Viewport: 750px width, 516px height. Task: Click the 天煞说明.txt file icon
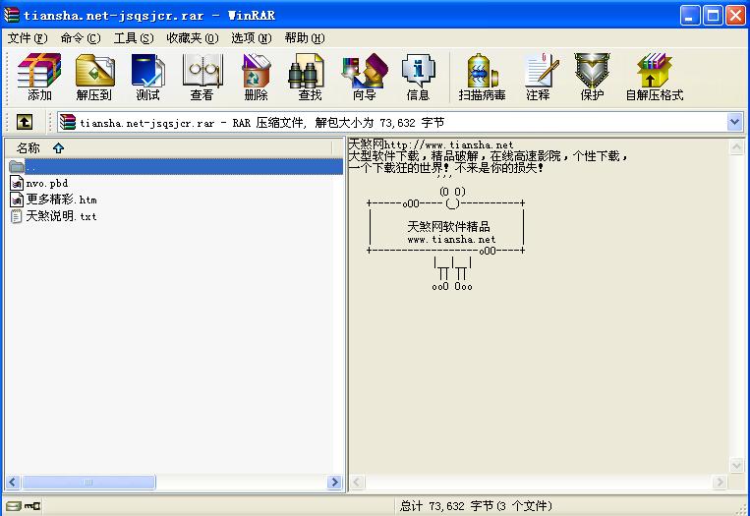tap(17, 216)
